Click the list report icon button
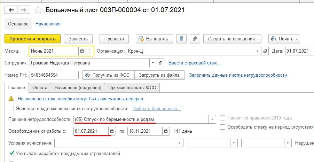Screen dimensions: 314x162 coord(180,39)
